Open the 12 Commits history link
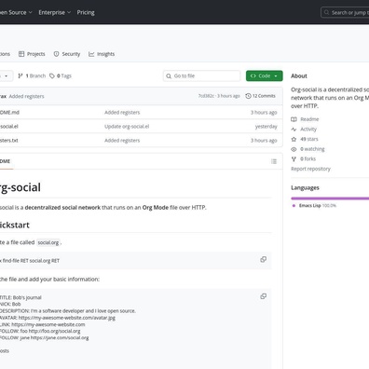 coord(260,96)
